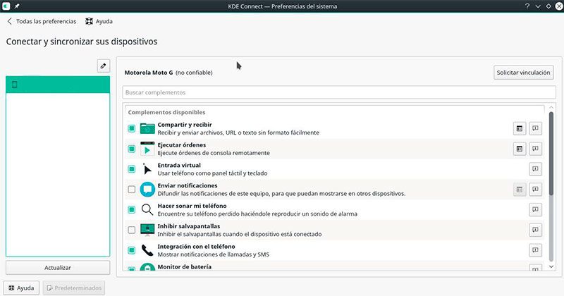Uncheck Compartir y recibir plugin
This screenshot has height=296, width=564.
pos(132,128)
